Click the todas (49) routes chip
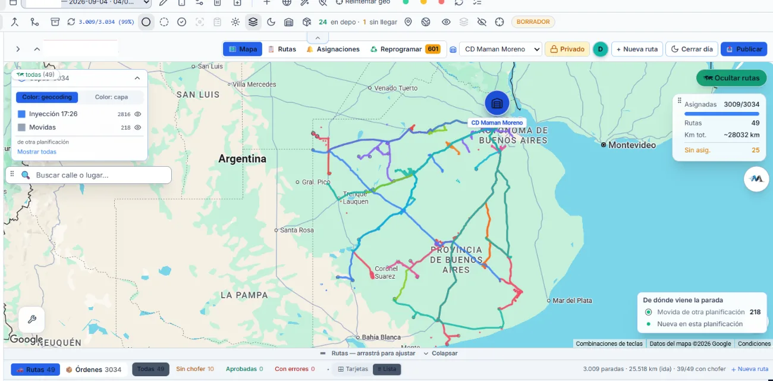The image size is (773, 381). 35,74
